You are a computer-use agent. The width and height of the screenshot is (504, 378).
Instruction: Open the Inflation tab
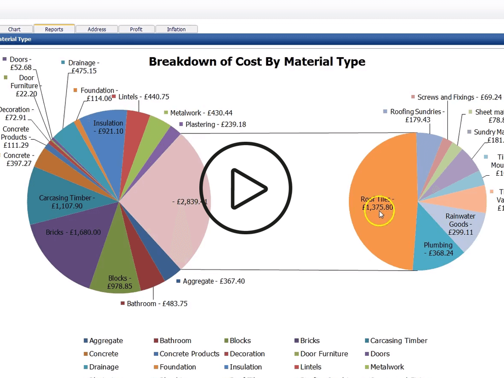tap(177, 29)
